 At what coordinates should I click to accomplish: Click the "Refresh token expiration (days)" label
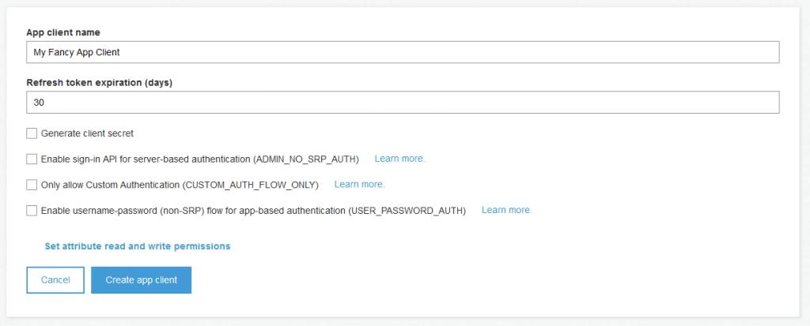pos(99,82)
